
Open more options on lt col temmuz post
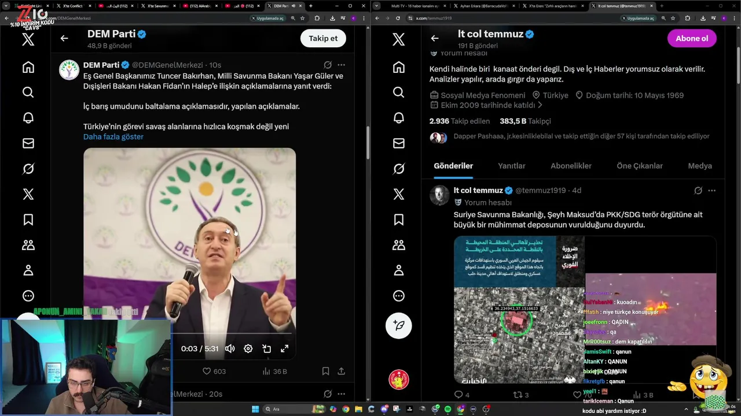pyautogui.click(x=712, y=190)
